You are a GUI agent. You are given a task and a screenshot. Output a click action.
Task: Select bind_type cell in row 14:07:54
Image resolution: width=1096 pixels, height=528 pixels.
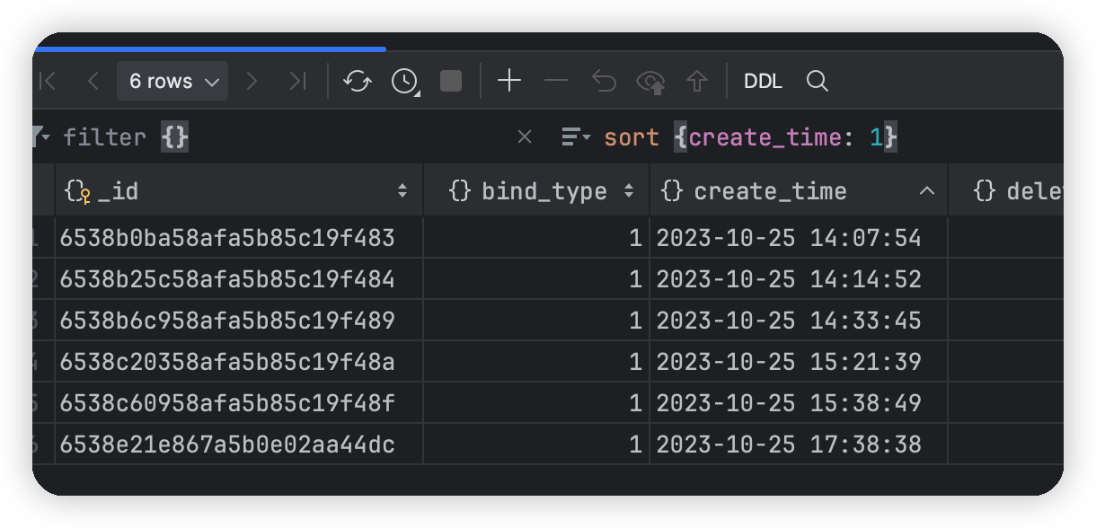tap(536, 238)
